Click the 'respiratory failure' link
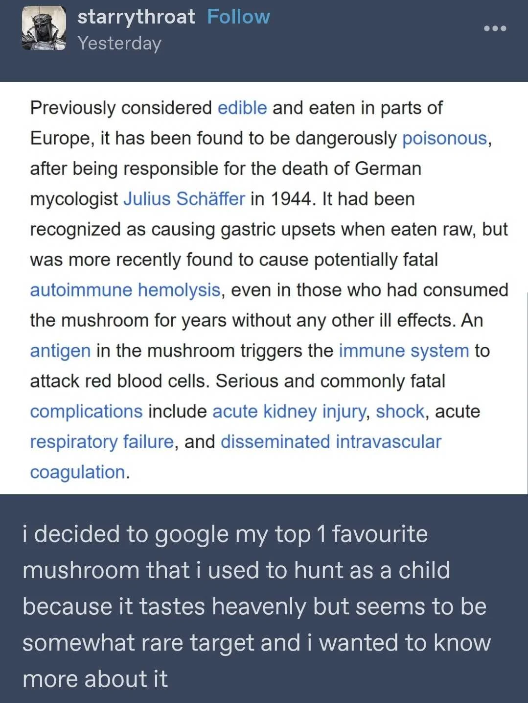Image resolution: width=528 pixels, height=703 pixels. [102, 442]
